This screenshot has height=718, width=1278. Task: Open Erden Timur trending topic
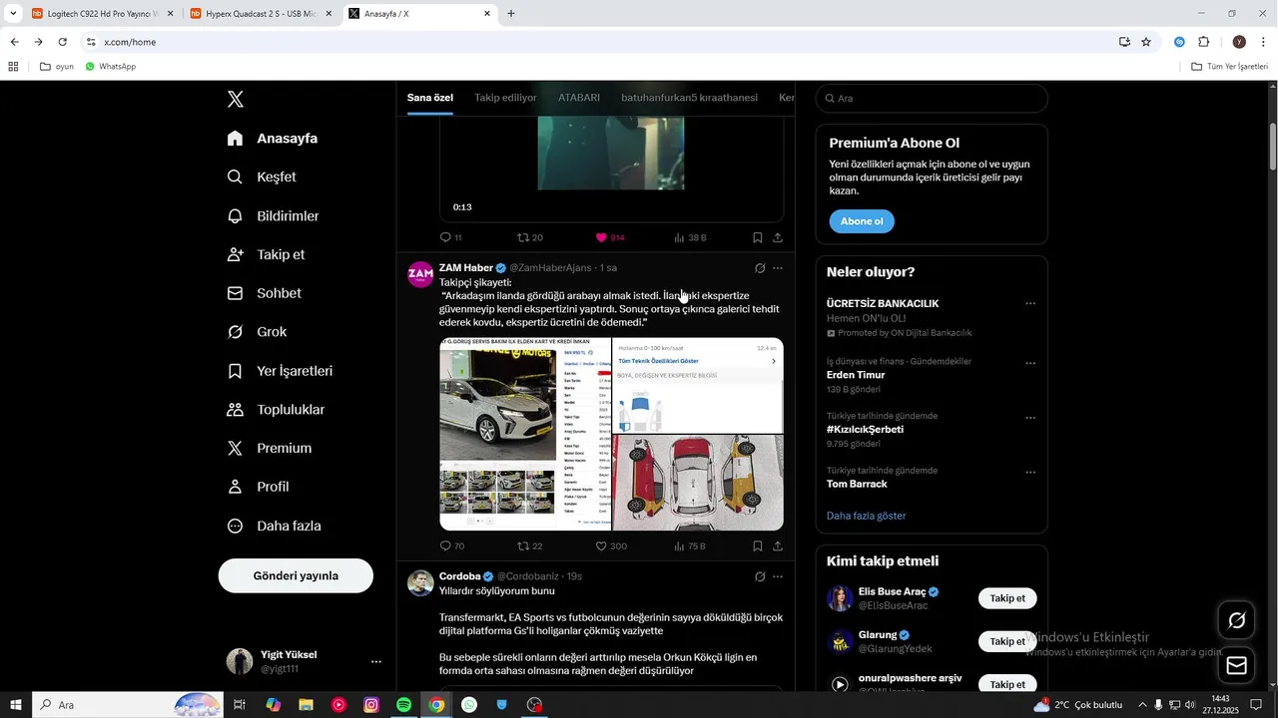pos(856,375)
